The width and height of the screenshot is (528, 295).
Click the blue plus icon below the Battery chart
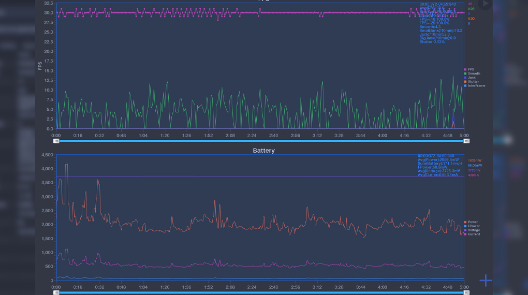(486, 280)
